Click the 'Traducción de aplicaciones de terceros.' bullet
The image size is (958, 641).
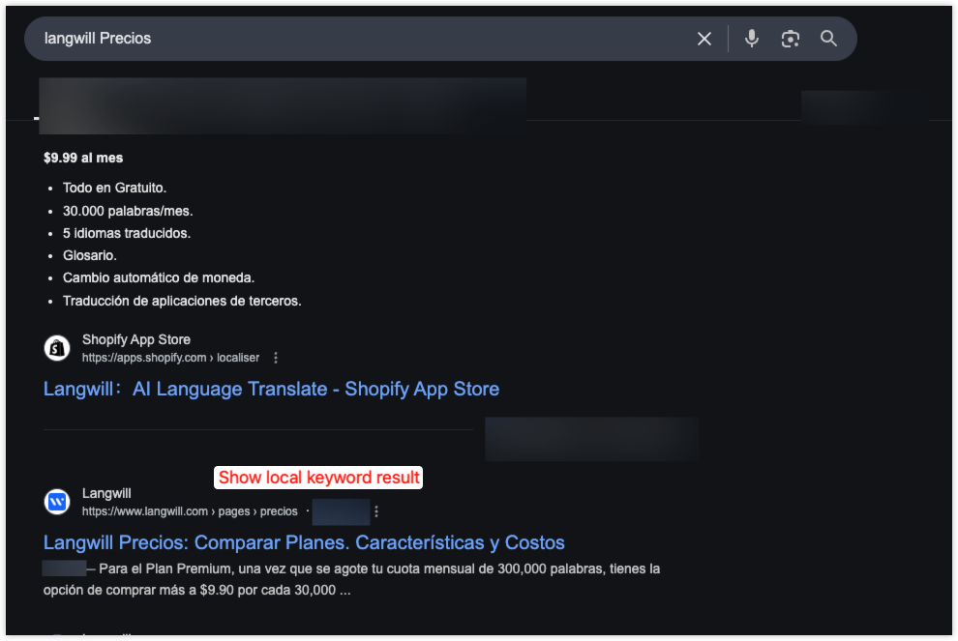182,301
